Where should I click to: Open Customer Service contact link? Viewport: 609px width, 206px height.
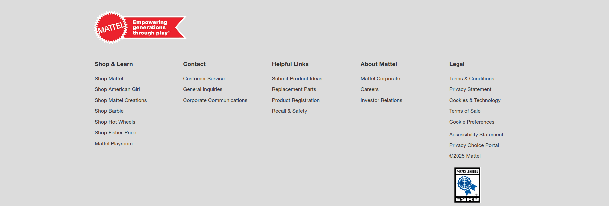point(204,79)
